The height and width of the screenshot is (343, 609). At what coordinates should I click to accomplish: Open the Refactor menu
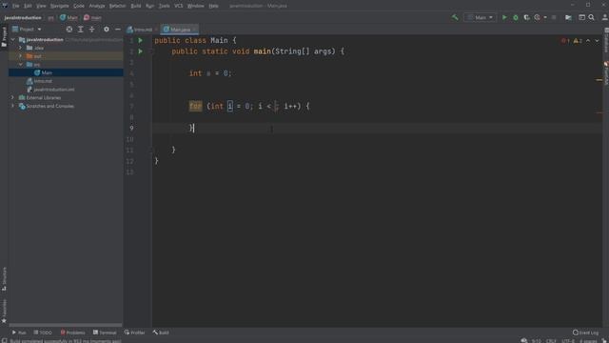click(117, 6)
